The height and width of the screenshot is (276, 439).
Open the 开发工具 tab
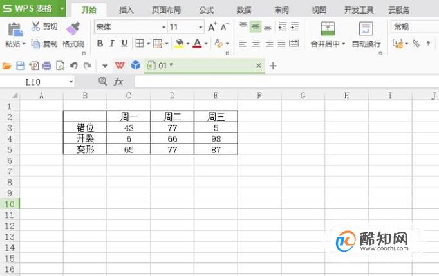(359, 10)
